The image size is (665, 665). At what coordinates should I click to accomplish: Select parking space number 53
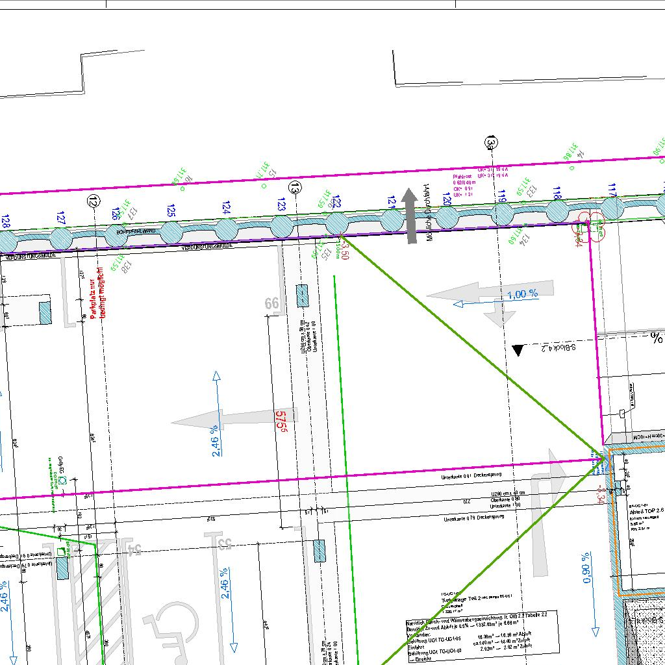click(x=224, y=543)
